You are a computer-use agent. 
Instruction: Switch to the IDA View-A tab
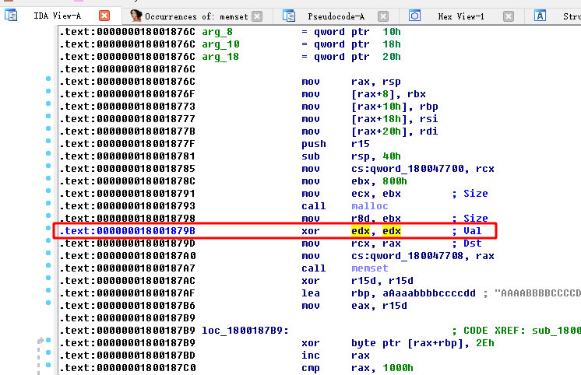(58, 16)
